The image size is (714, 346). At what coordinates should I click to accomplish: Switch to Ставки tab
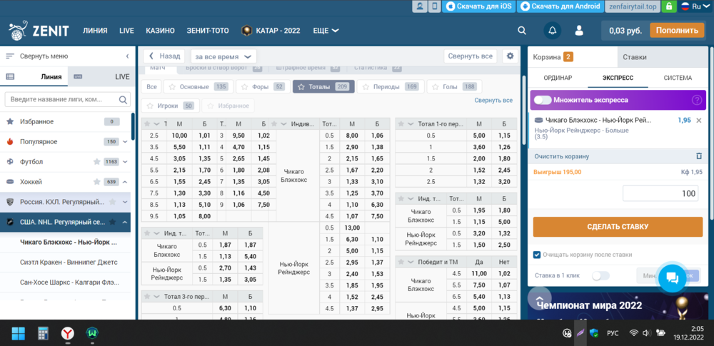(663, 57)
